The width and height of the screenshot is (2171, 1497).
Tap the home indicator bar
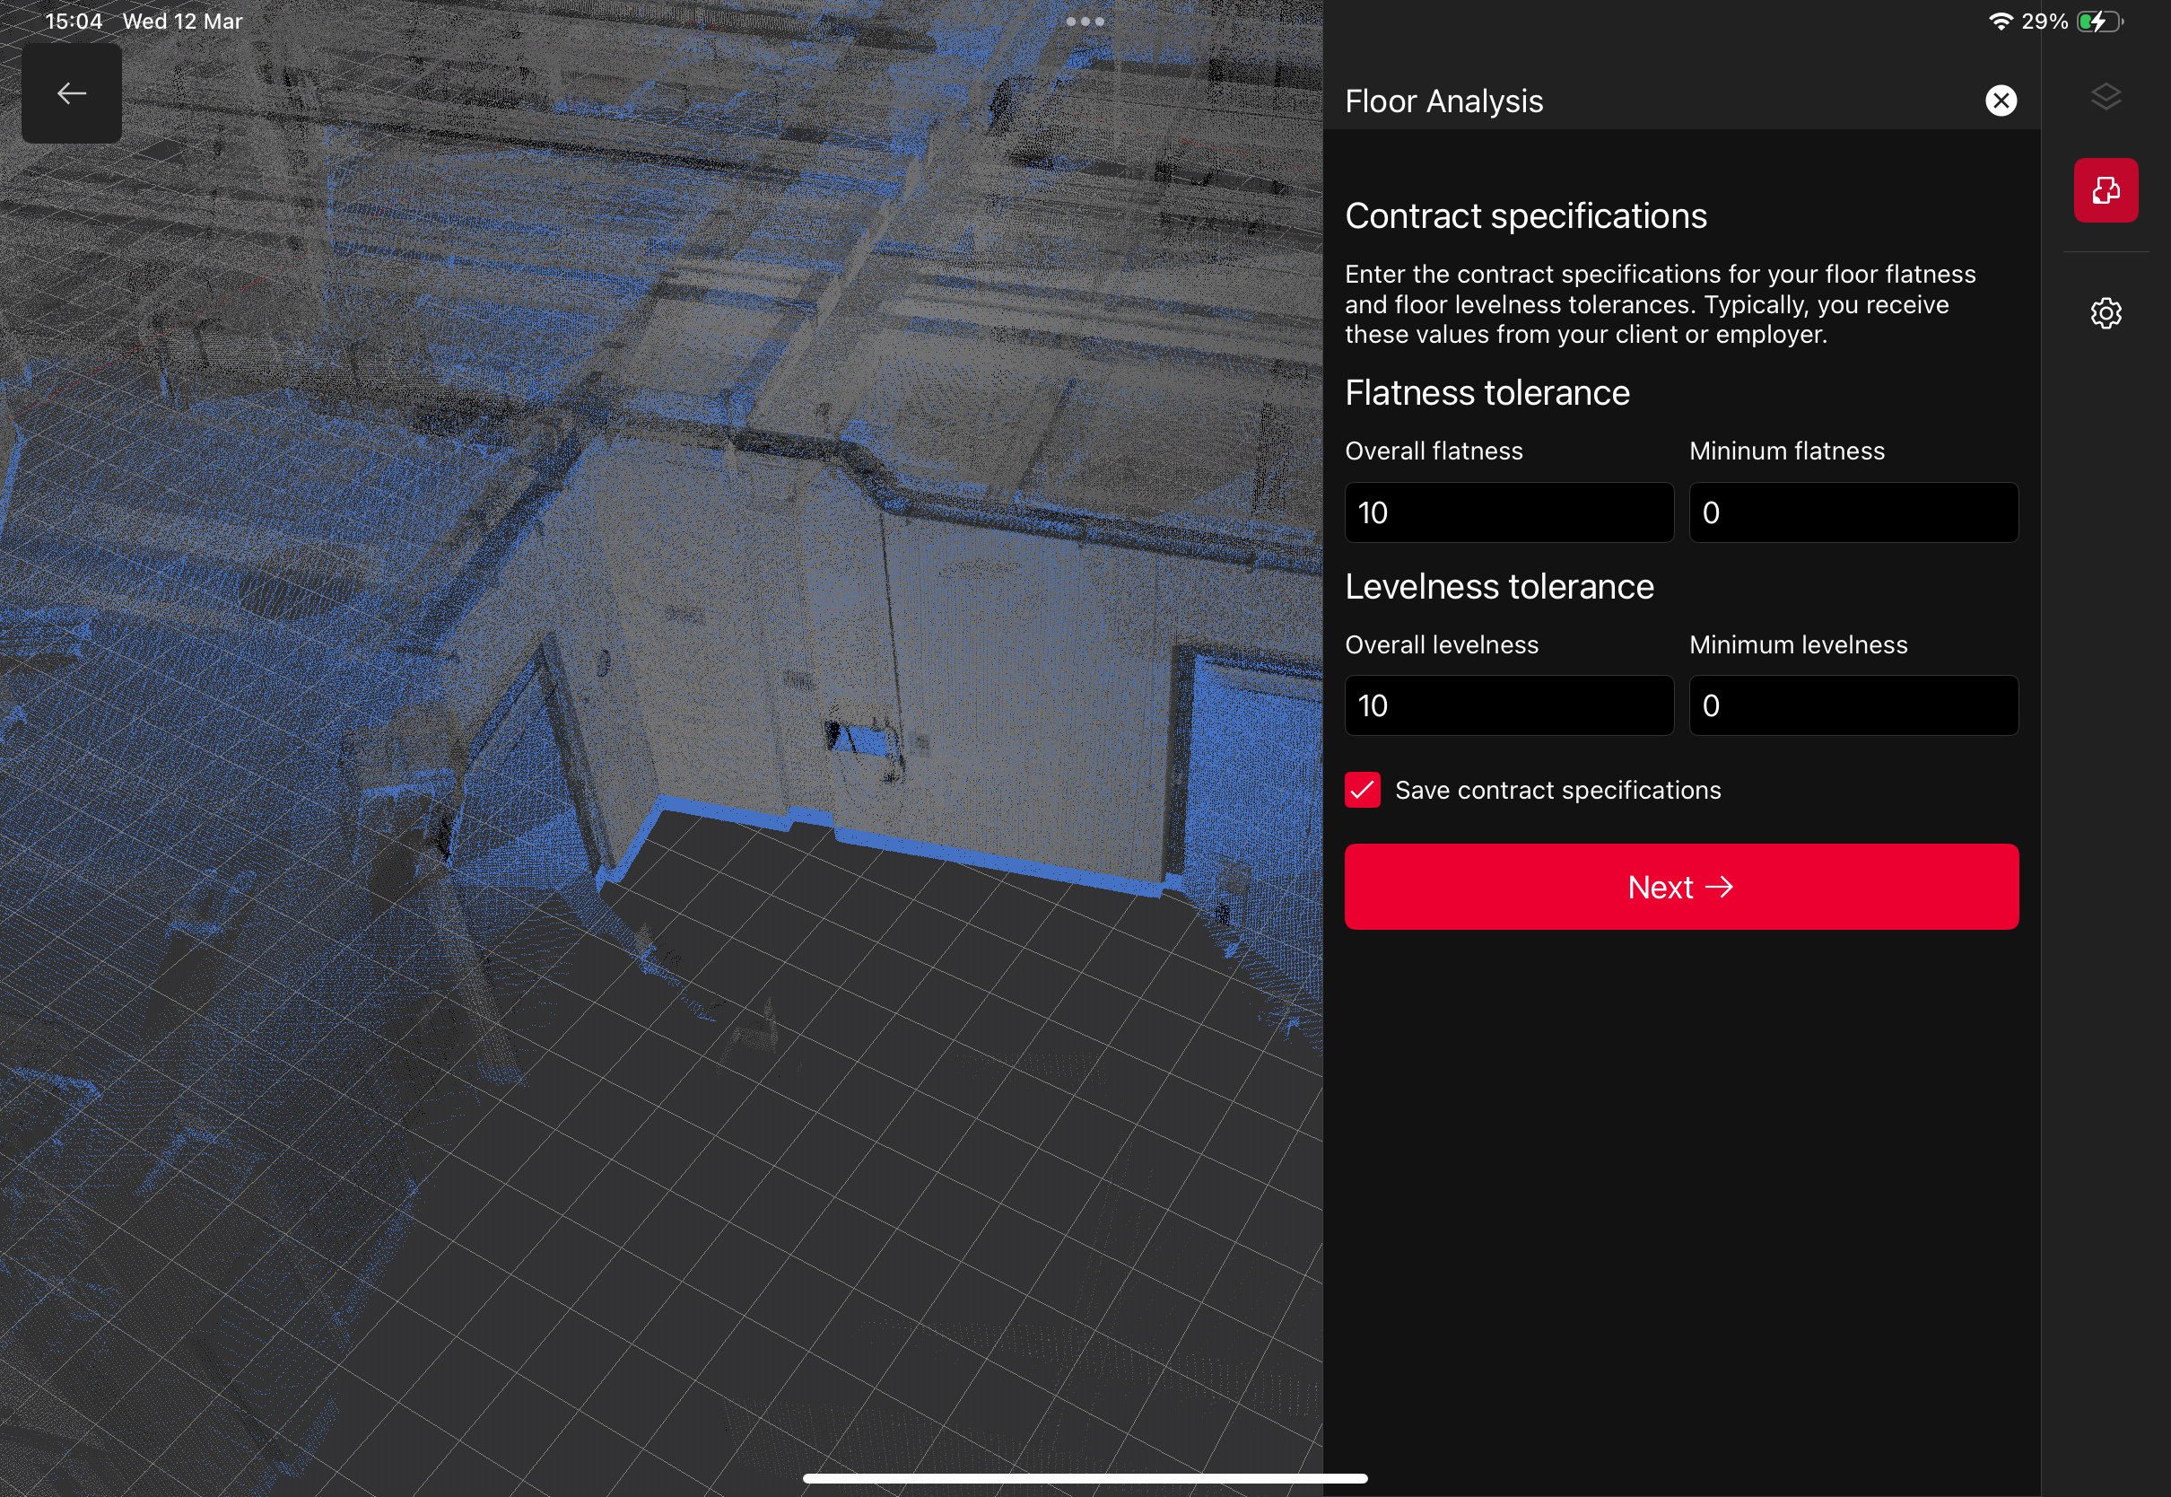[1085, 1478]
